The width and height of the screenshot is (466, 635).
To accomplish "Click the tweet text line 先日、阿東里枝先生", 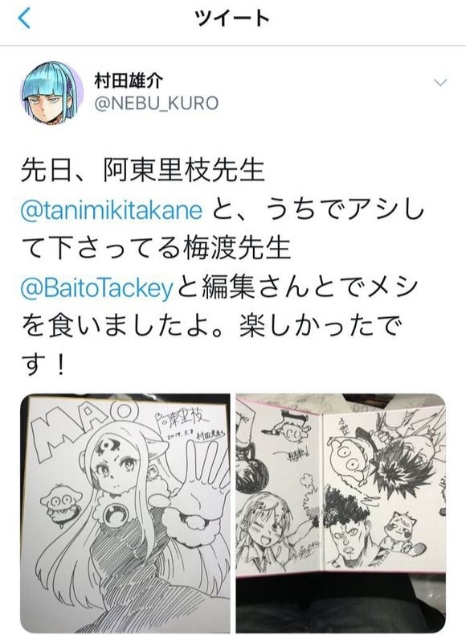I will click(143, 171).
